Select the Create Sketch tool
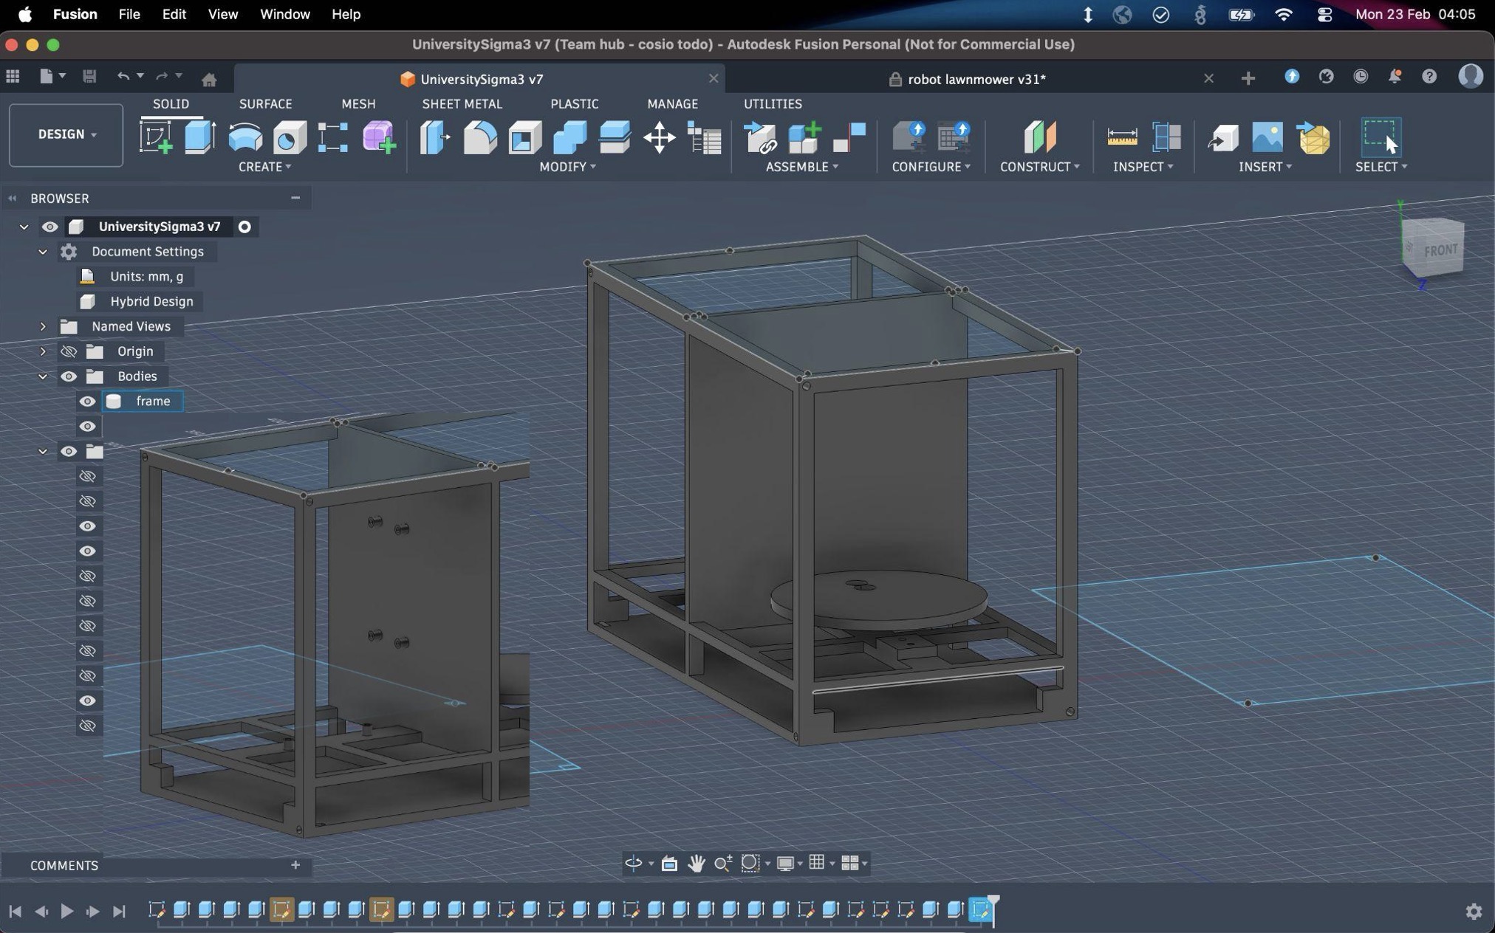1495x933 pixels. (157, 137)
